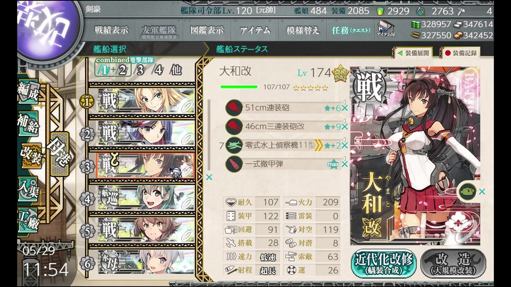
Task: Remove the 46cm三連装砲改 with its X
Action: (344, 127)
